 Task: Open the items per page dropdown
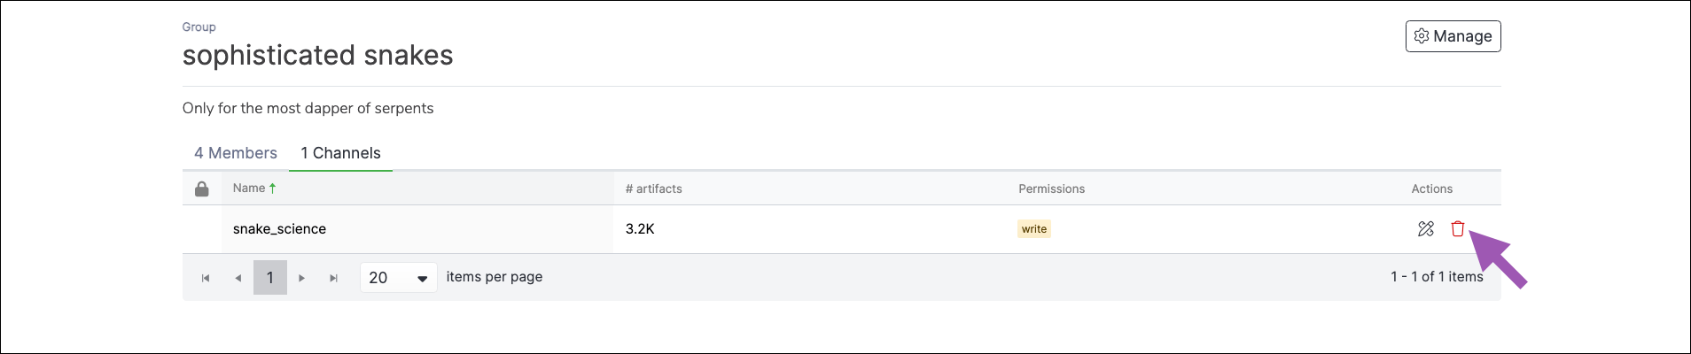pyautogui.click(x=398, y=278)
